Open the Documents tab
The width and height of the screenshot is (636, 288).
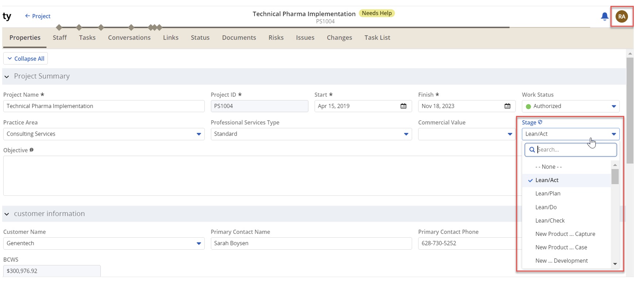(x=239, y=38)
